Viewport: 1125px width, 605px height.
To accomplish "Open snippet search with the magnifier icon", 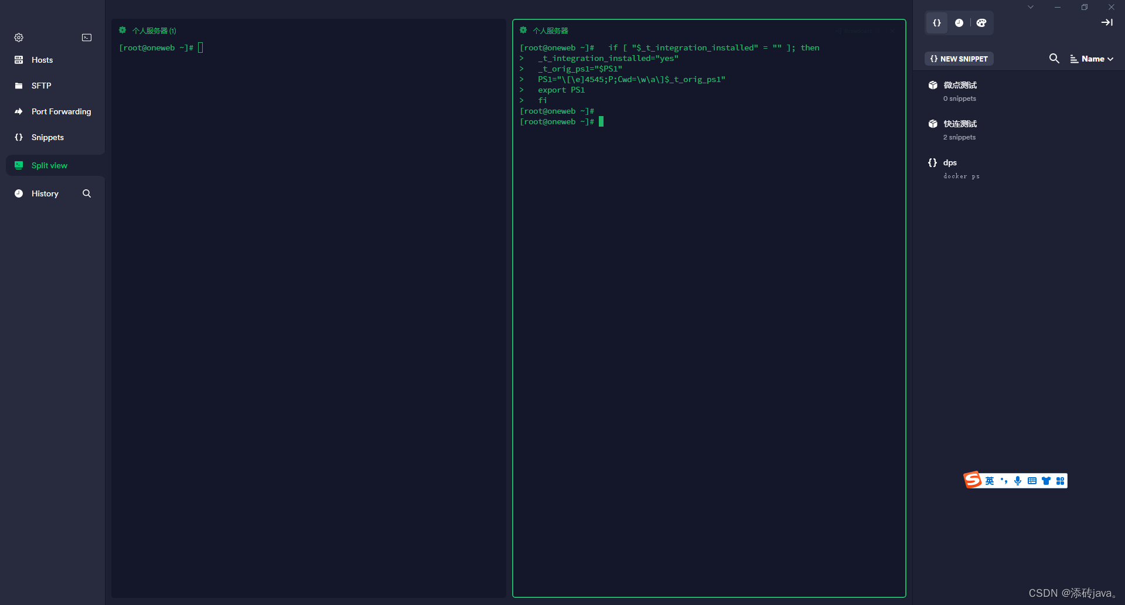I will pyautogui.click(x=1054, y=59).
